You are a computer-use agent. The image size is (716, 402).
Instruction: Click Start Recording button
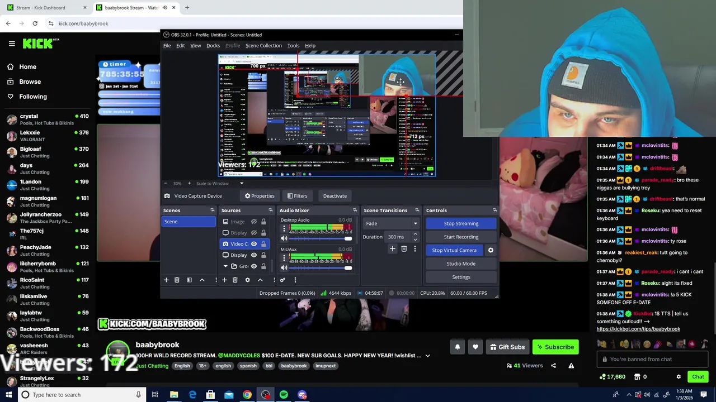click(x=461, y=237)
